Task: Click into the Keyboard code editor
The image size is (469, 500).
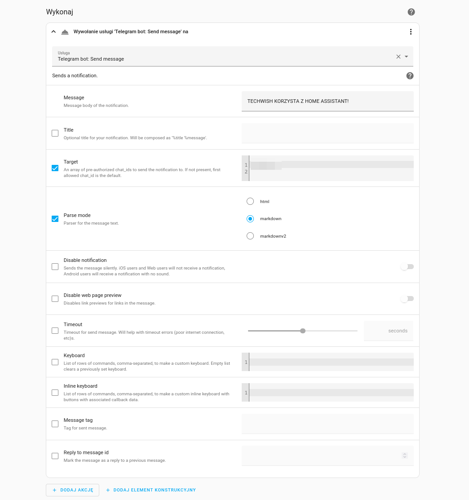Action: 327,362
